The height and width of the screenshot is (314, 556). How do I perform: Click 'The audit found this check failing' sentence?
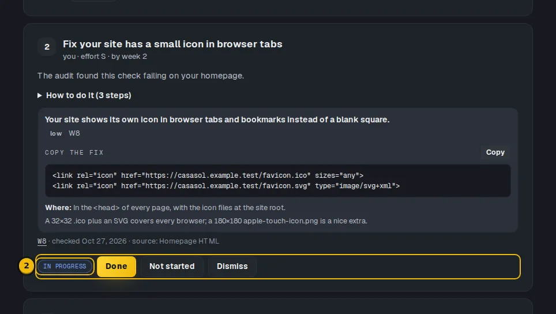click(x=141, y=76)
